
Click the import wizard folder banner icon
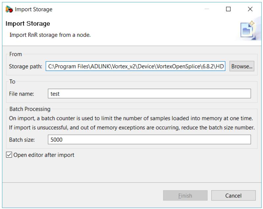[x=248, y=30]
